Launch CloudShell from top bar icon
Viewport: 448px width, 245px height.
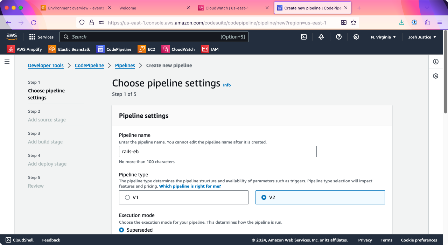pos(304,37)
